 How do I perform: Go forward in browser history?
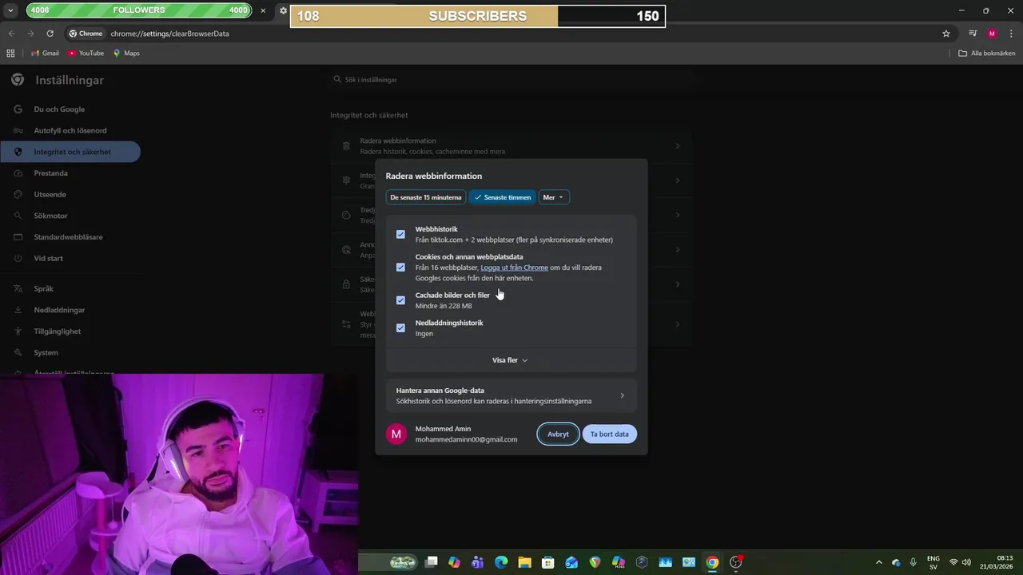click(30, 34)
